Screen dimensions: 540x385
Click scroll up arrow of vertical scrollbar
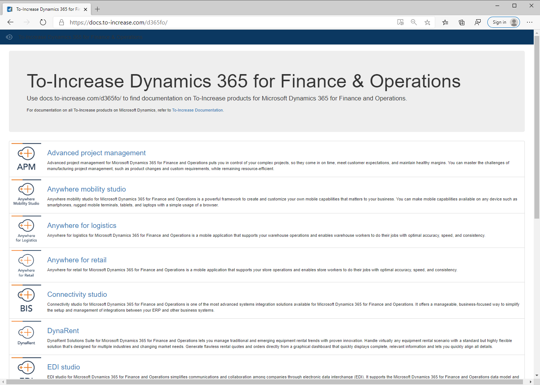point(537,33)
